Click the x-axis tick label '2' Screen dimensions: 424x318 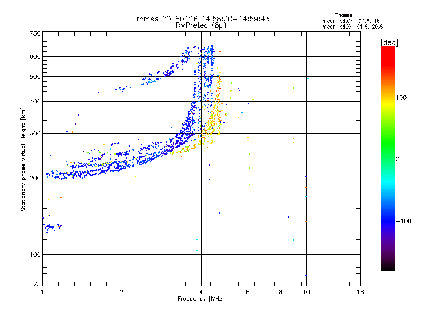(x=122, y=292)
